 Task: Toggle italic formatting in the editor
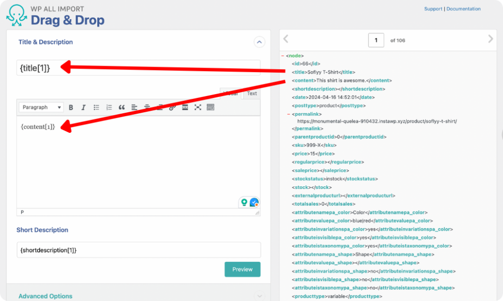click(84, 107)
